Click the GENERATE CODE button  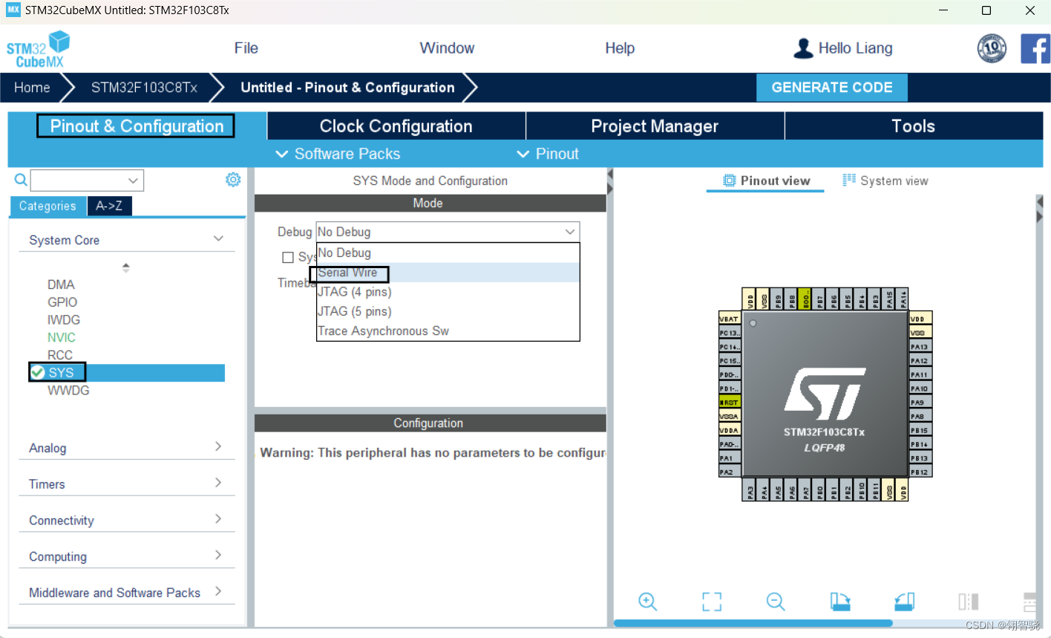(x=832, y=88)
